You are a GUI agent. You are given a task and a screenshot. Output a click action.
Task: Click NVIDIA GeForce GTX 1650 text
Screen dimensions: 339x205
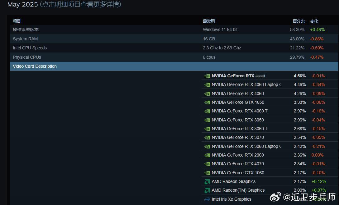(x=238, y=102)
